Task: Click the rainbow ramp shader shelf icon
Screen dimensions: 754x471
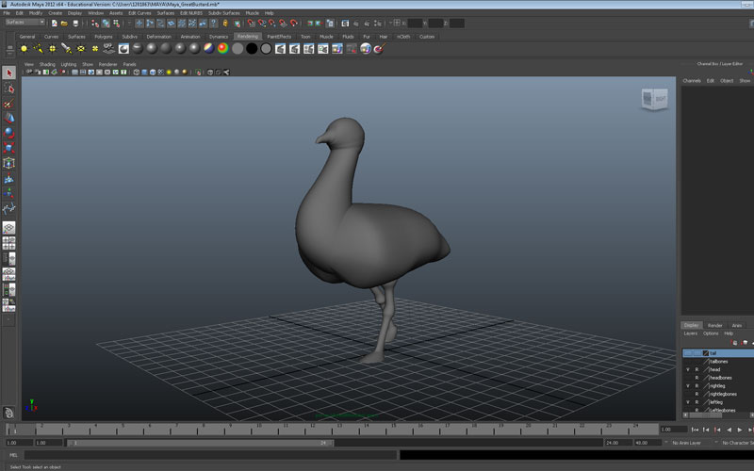Action: point(222,48)
